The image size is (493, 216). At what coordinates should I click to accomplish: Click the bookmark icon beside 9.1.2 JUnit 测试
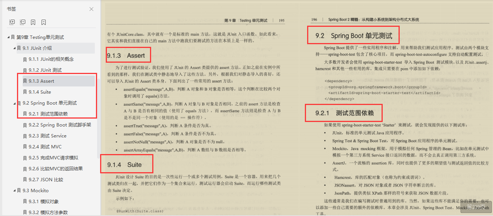[x=25, y=70]
